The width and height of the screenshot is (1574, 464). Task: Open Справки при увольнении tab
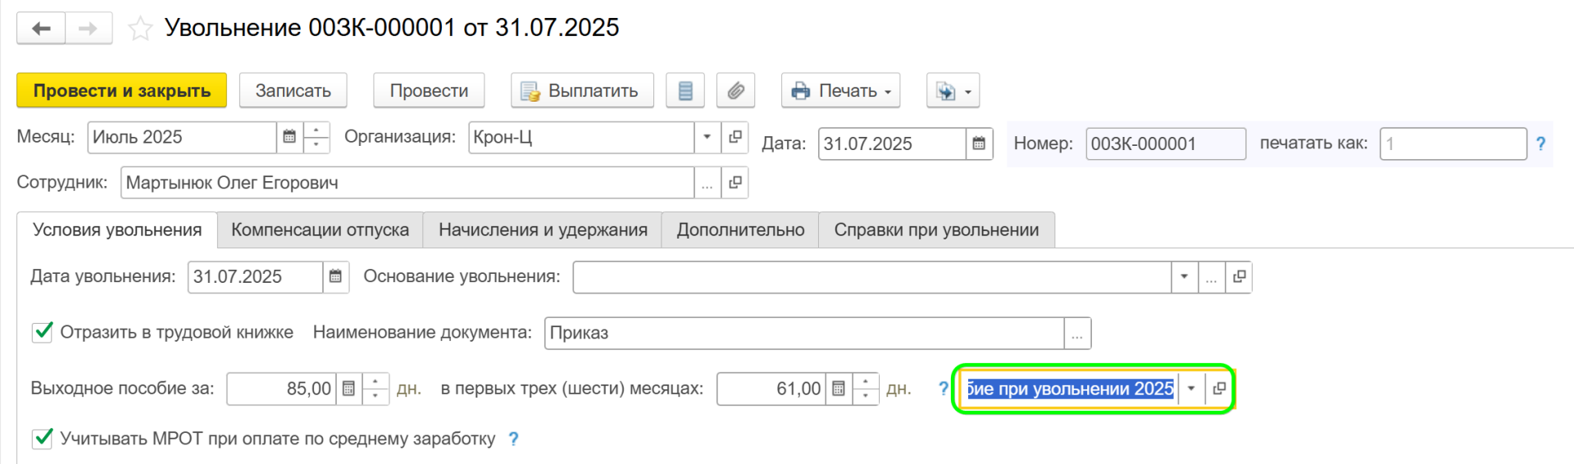point(936,230)
